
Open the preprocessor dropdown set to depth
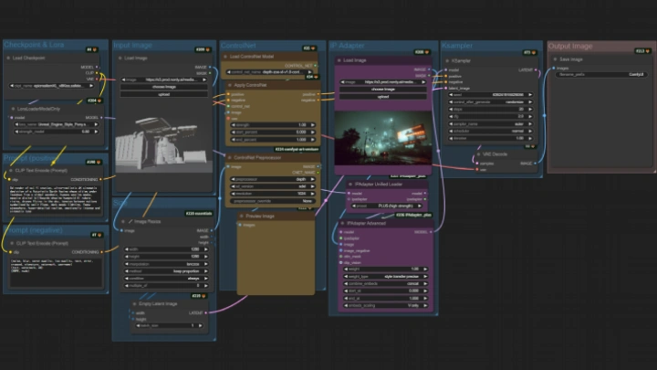(x=272, y=181)
